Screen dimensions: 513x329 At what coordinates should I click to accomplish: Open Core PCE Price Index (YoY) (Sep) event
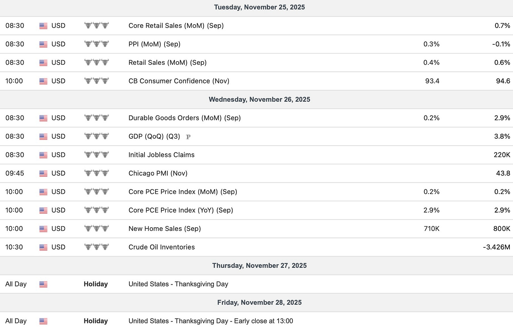click(181, 210)
